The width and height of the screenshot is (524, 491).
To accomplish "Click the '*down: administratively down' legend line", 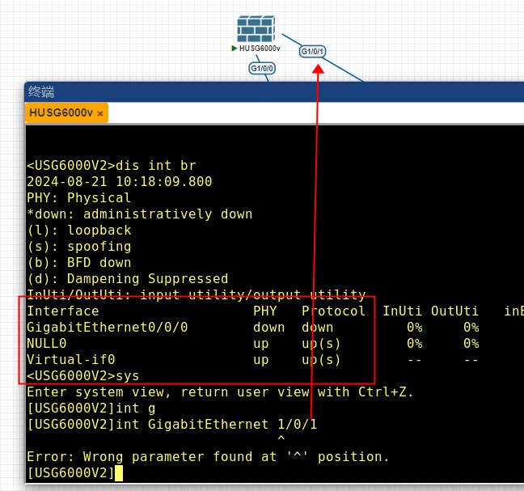I will coord(140,214).
